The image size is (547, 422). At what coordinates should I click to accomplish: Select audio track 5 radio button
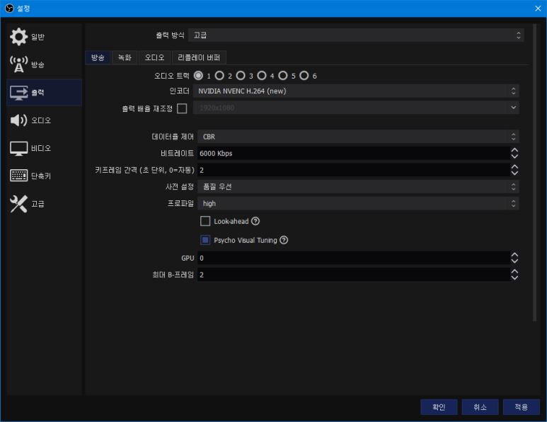pyautogui.click(x=283, y=75)
